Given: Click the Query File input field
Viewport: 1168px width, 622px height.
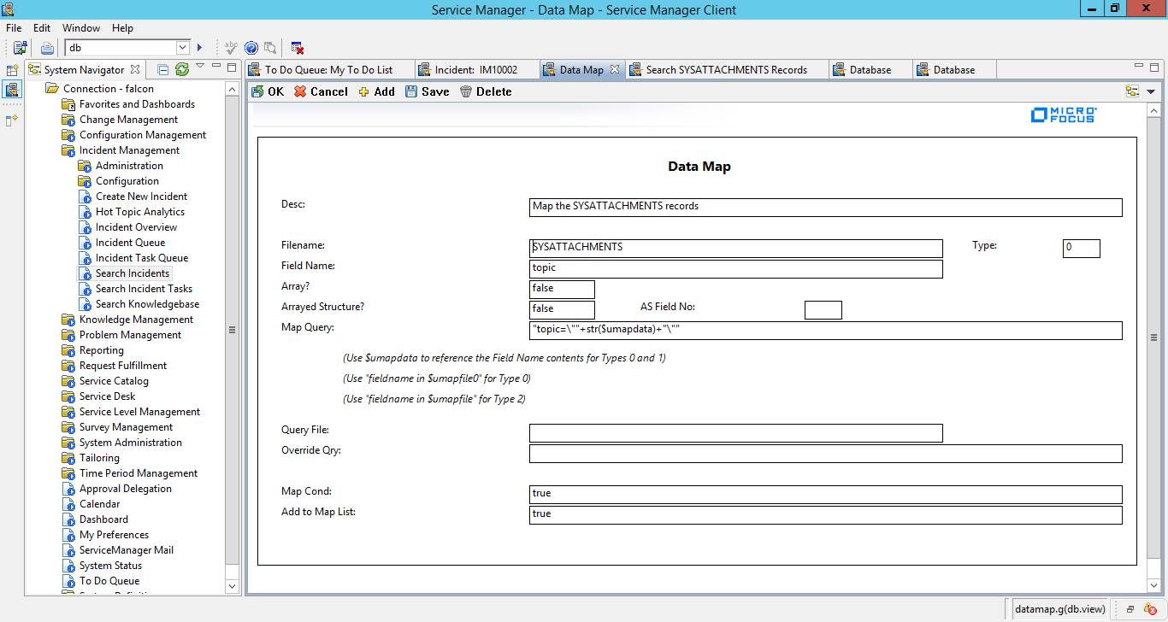Looking at the screenshot, I should 735,433.
